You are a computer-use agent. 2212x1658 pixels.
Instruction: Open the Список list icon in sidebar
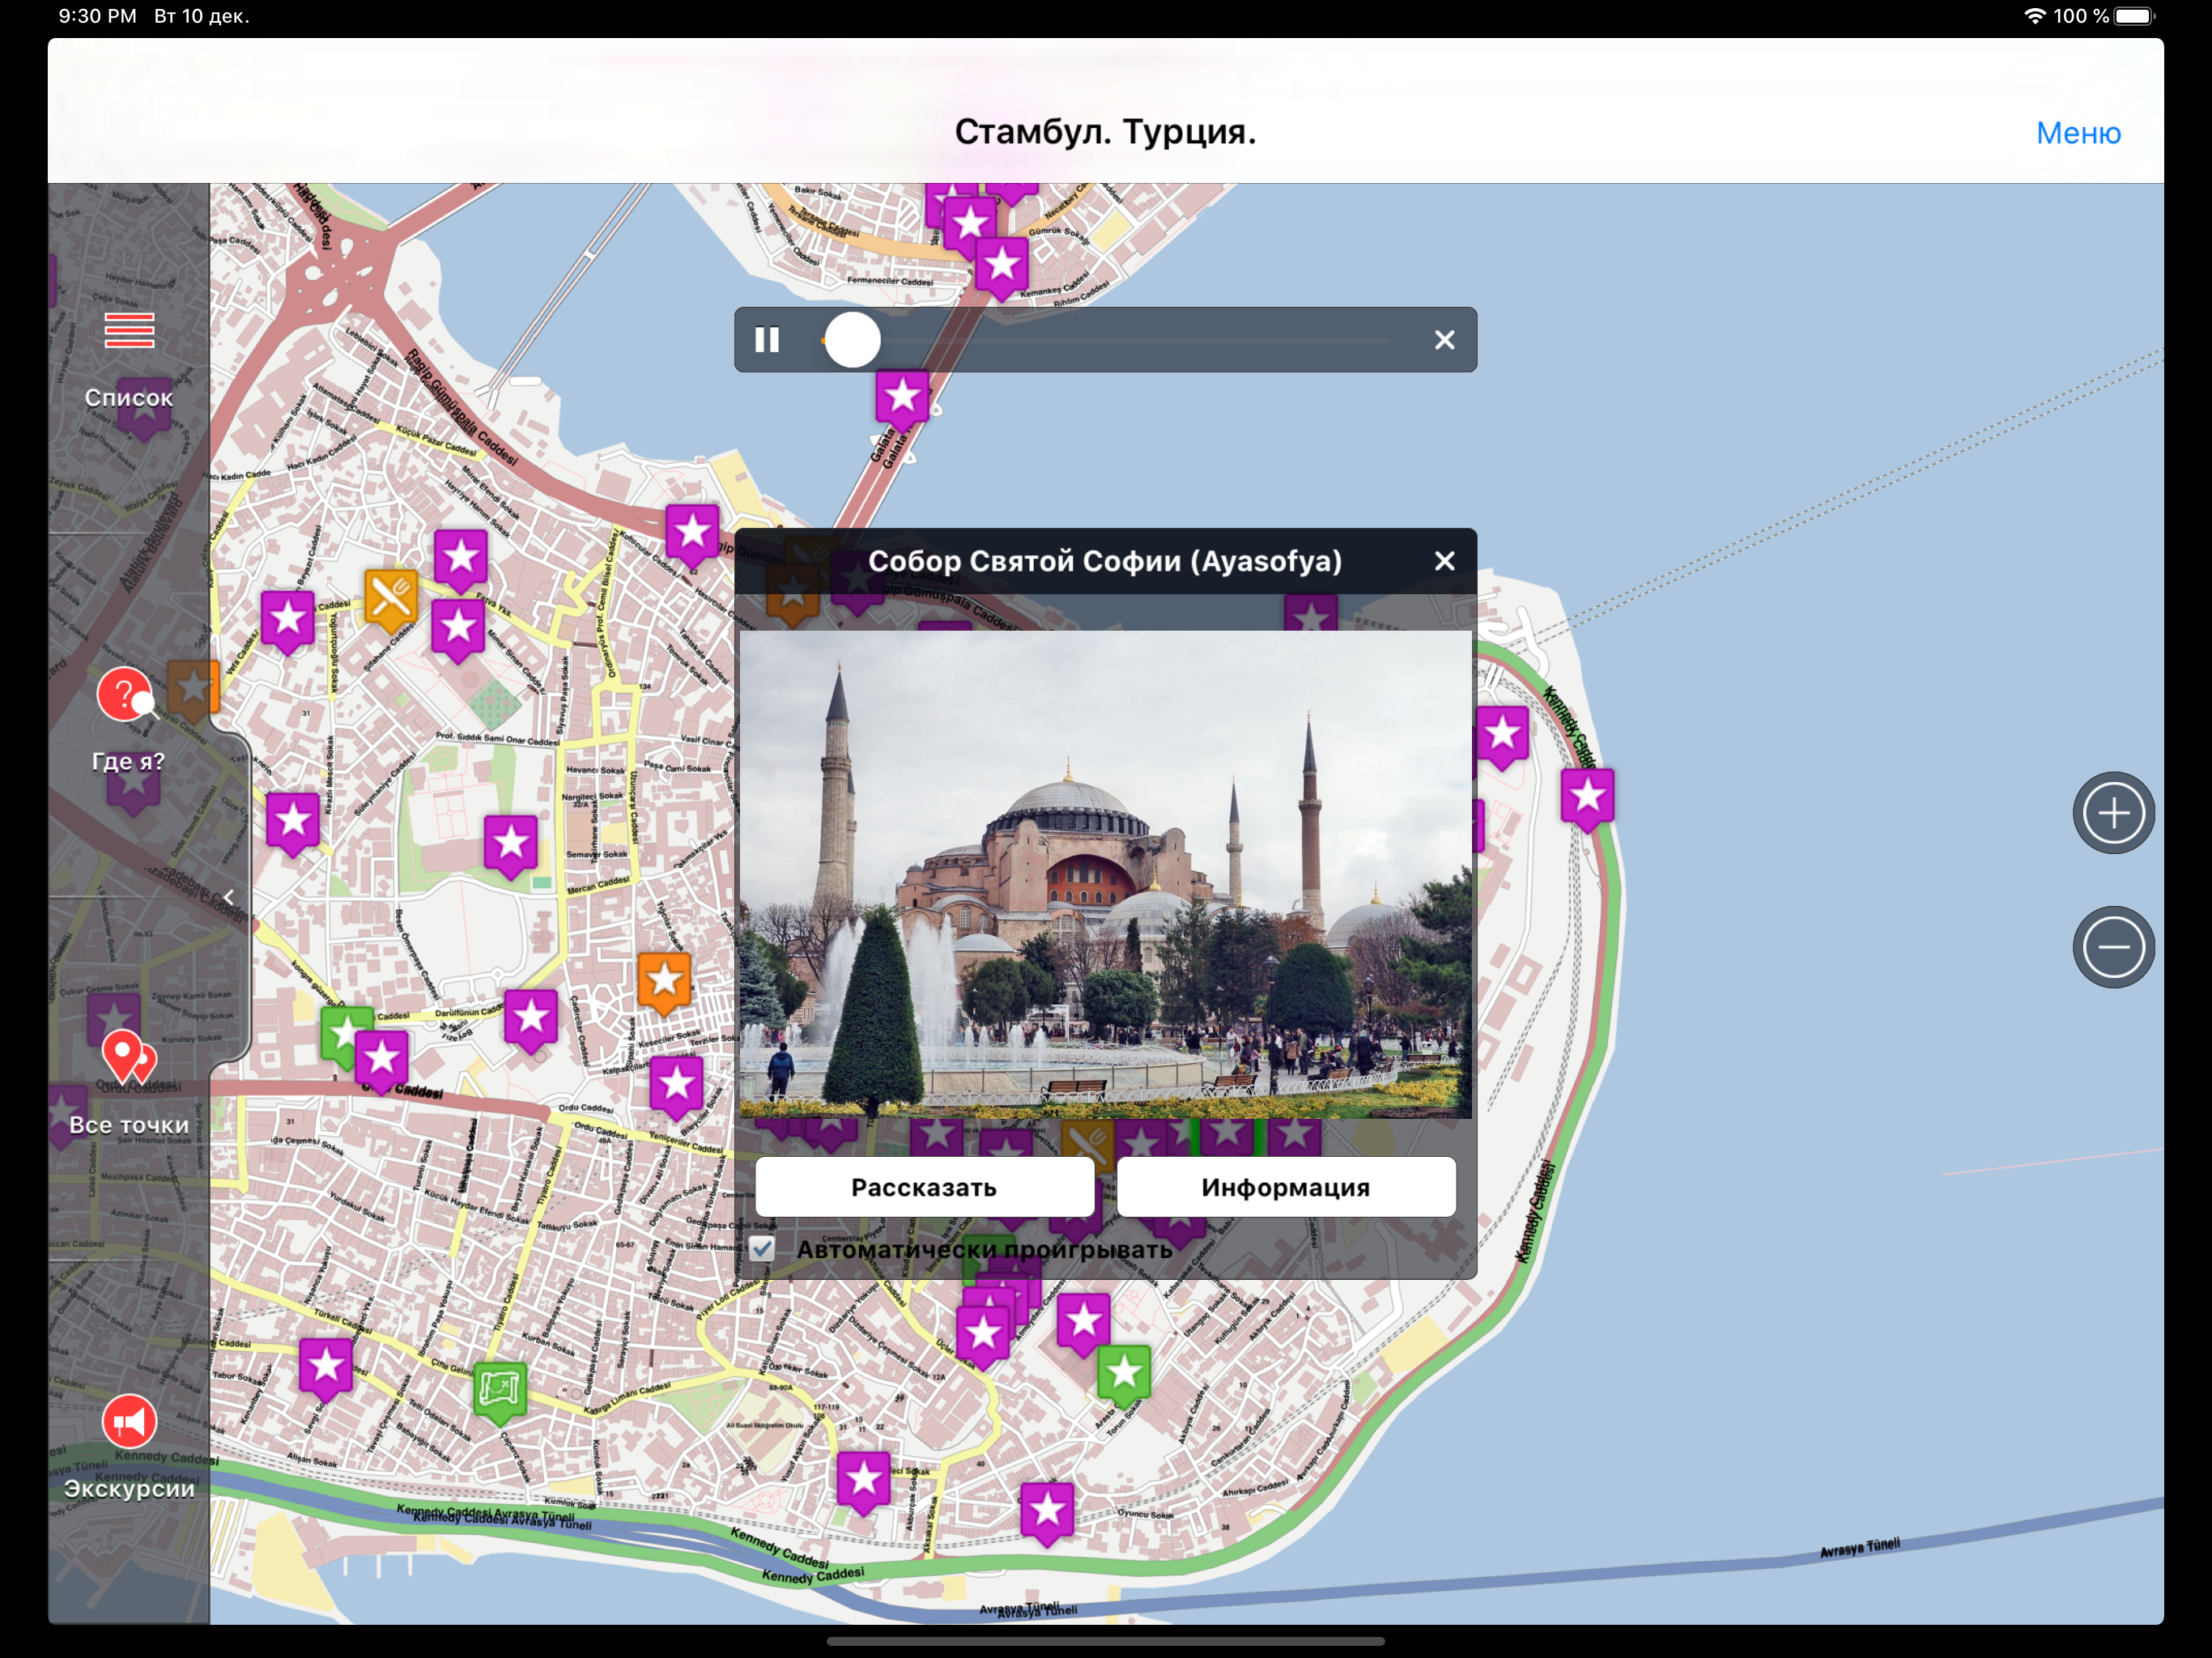click(129, 331)
